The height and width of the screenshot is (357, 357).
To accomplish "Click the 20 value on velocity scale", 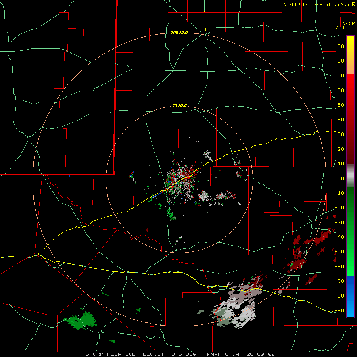I will coord(341,149).
